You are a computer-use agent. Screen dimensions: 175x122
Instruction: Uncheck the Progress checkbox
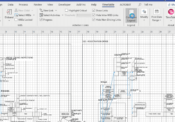41,20
